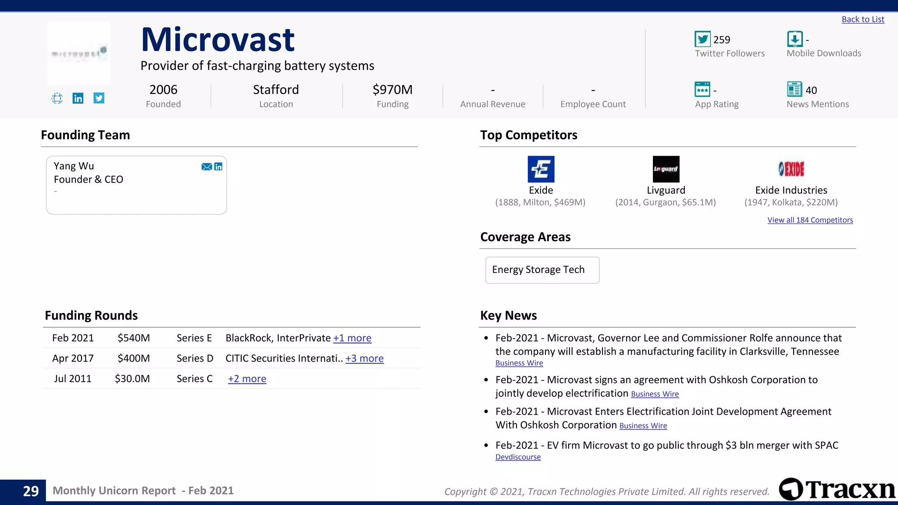The height and width of the screenshot is (505, 898).
Task: Click the Exide competitor logo
Action: coord(541,169)
